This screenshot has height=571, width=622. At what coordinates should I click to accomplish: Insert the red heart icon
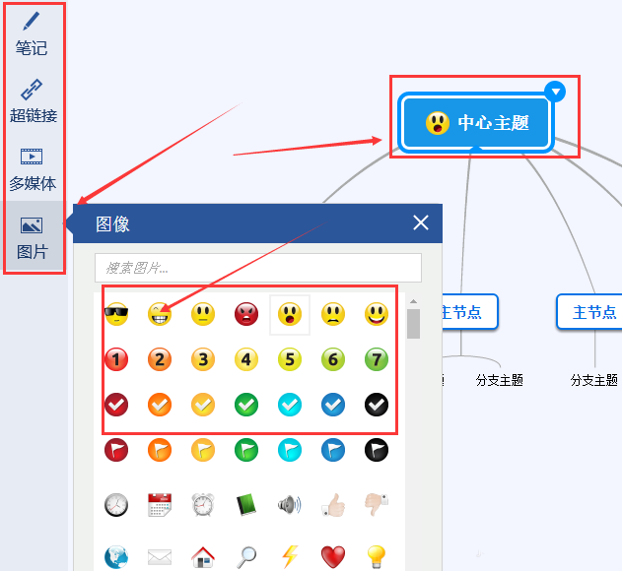click(333, 557)
